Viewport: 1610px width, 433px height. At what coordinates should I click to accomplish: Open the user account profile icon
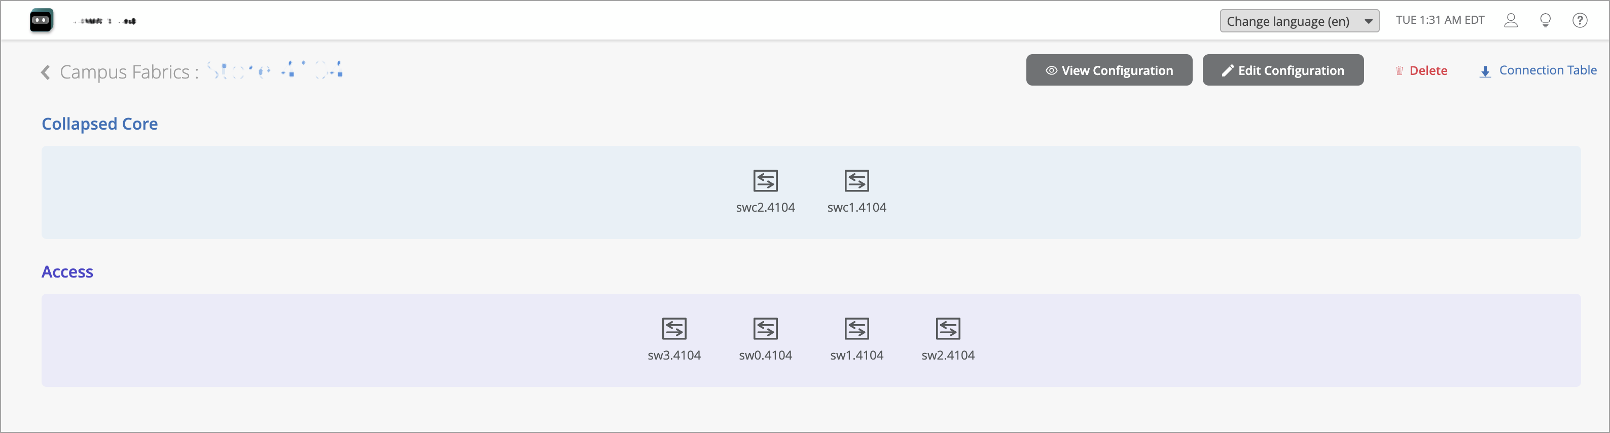click(x=1511, y=21)
